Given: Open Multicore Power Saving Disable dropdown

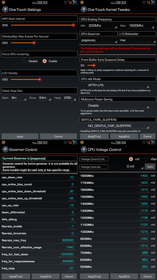Looking at the screenshot, I should (x=118, y=106).
